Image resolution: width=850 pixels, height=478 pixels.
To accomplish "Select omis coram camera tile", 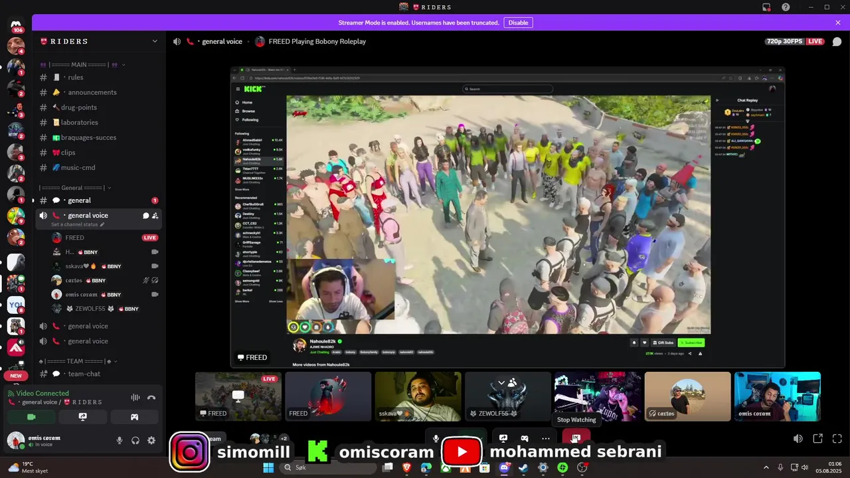I will coord(778,396).
